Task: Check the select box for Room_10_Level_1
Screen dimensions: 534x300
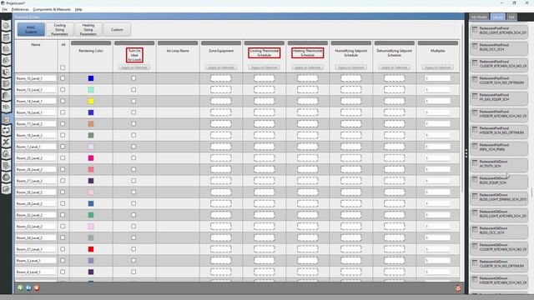Action: click(63, 78)
